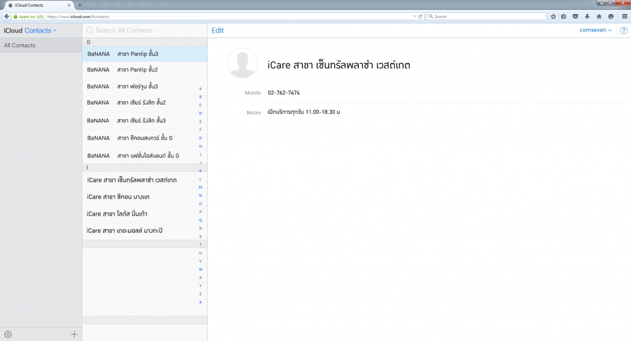Select BaNANA สาขา Pantip ชั้น3 contact

coord(145,54)
